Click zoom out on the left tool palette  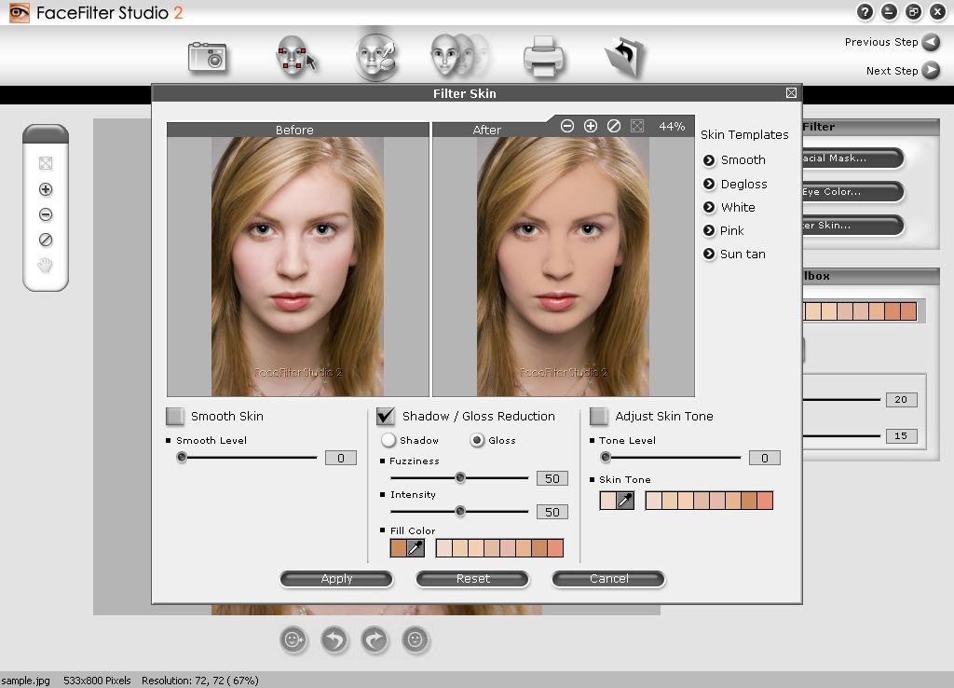46,215
